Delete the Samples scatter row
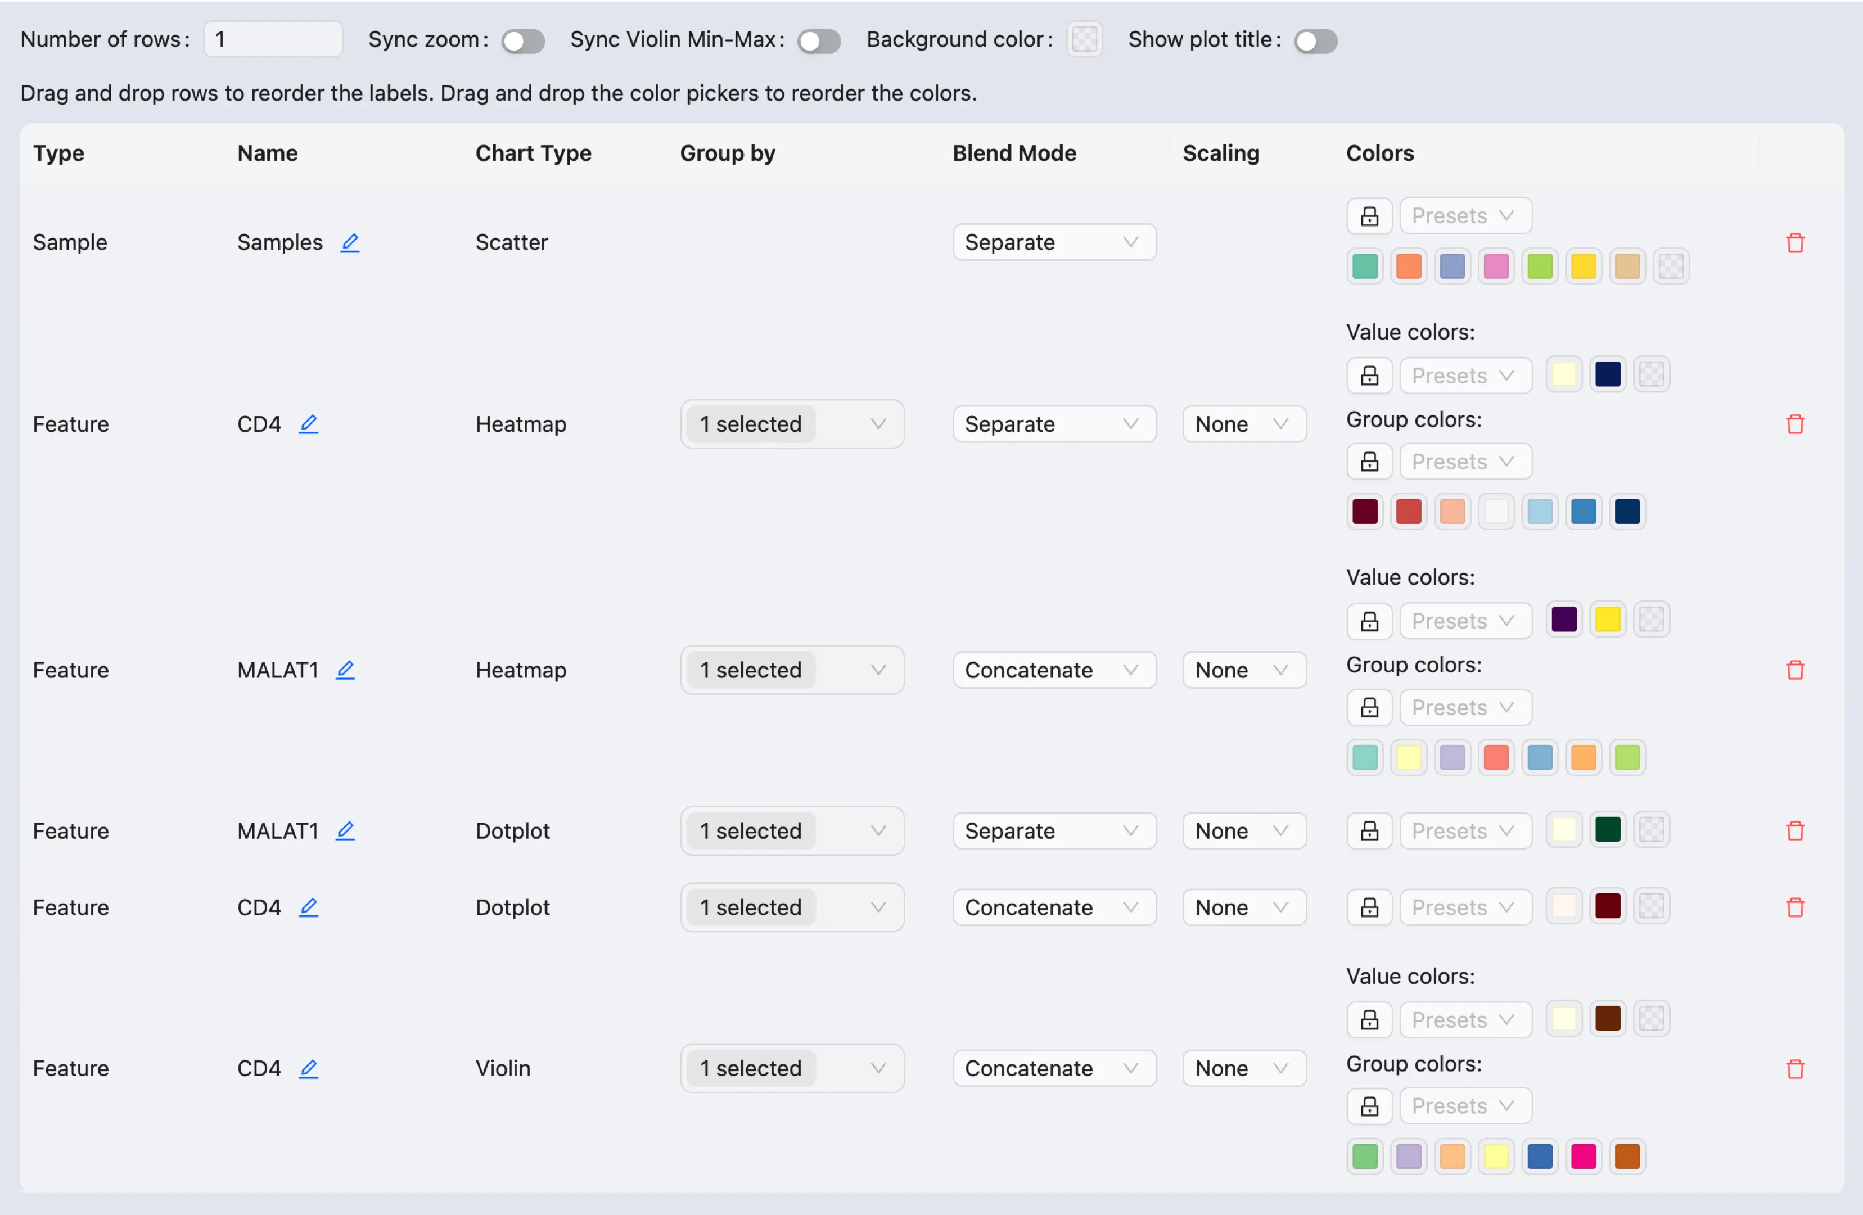This screenshot has height=1215, width=1863. click(x=1795, y=243)
